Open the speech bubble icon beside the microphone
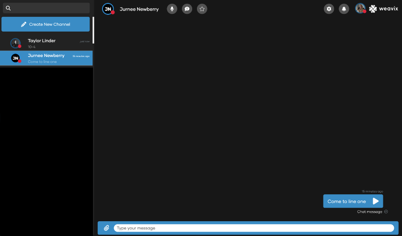Screen dimensions: 402x236 coord(187,9)
